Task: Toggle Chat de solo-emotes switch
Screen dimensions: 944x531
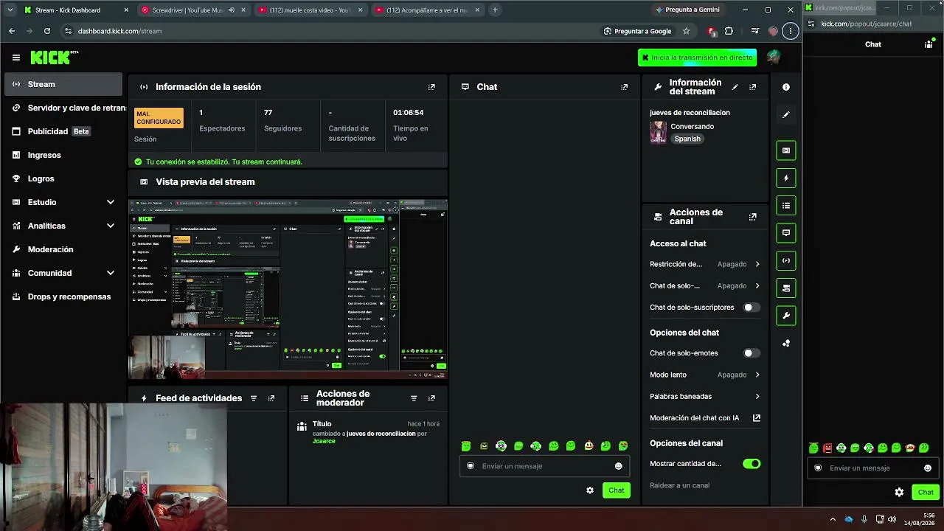Action: (752, 353)
